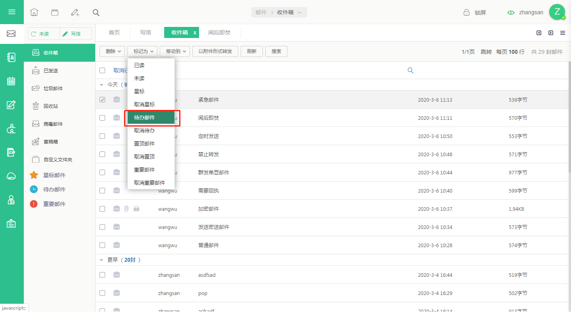Click the attachment paperclip on 加密邮件 row
571x312 pixels.
(126, 208)
